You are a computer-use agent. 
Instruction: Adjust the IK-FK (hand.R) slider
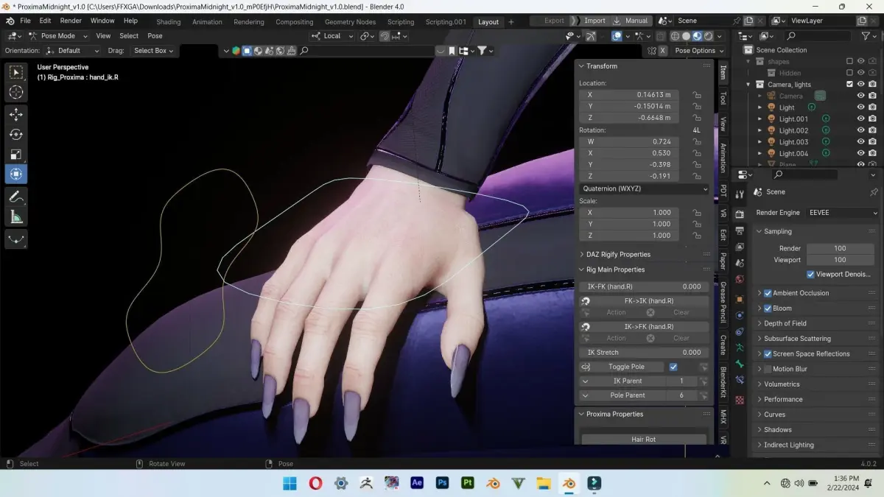(645, 286)
